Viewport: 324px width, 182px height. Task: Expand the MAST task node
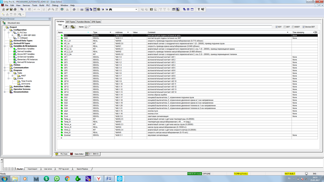click(12, 76)
